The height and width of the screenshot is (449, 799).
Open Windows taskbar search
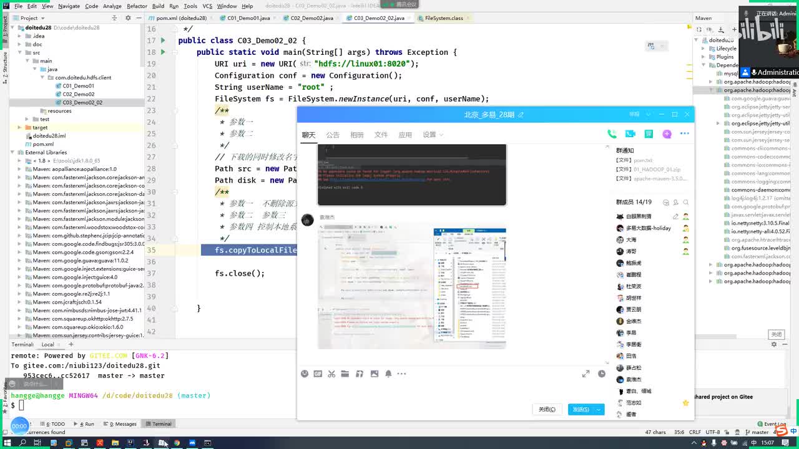(x=22, y=443)
